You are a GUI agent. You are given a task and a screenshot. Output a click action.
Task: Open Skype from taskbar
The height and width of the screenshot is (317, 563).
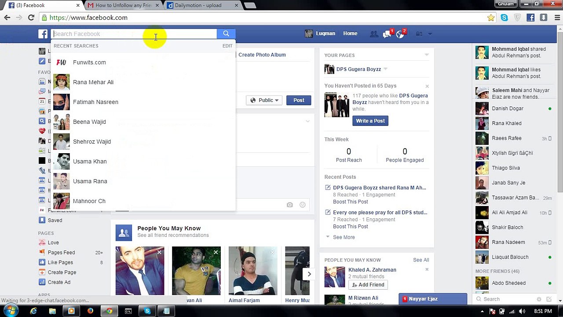coord(147,311)
